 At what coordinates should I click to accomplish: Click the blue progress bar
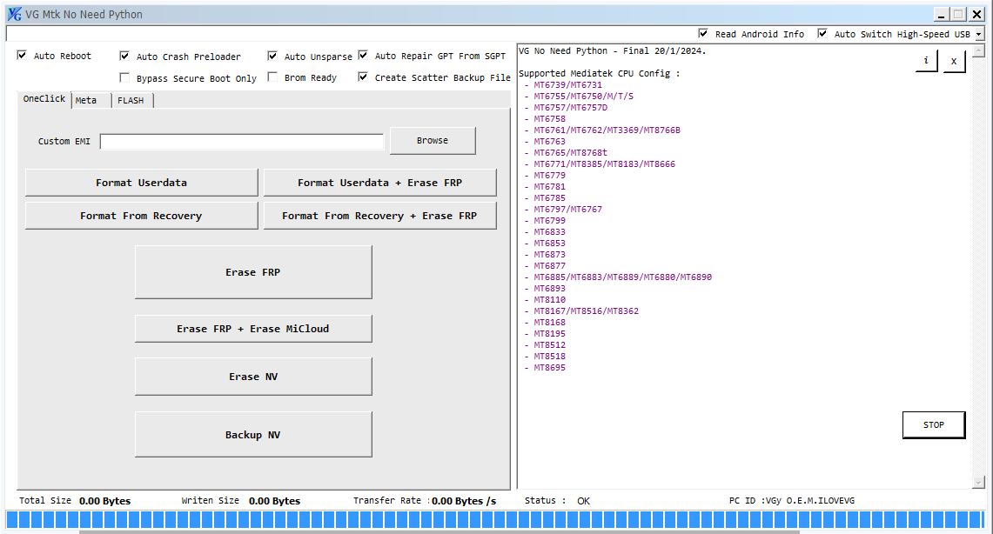496,519
